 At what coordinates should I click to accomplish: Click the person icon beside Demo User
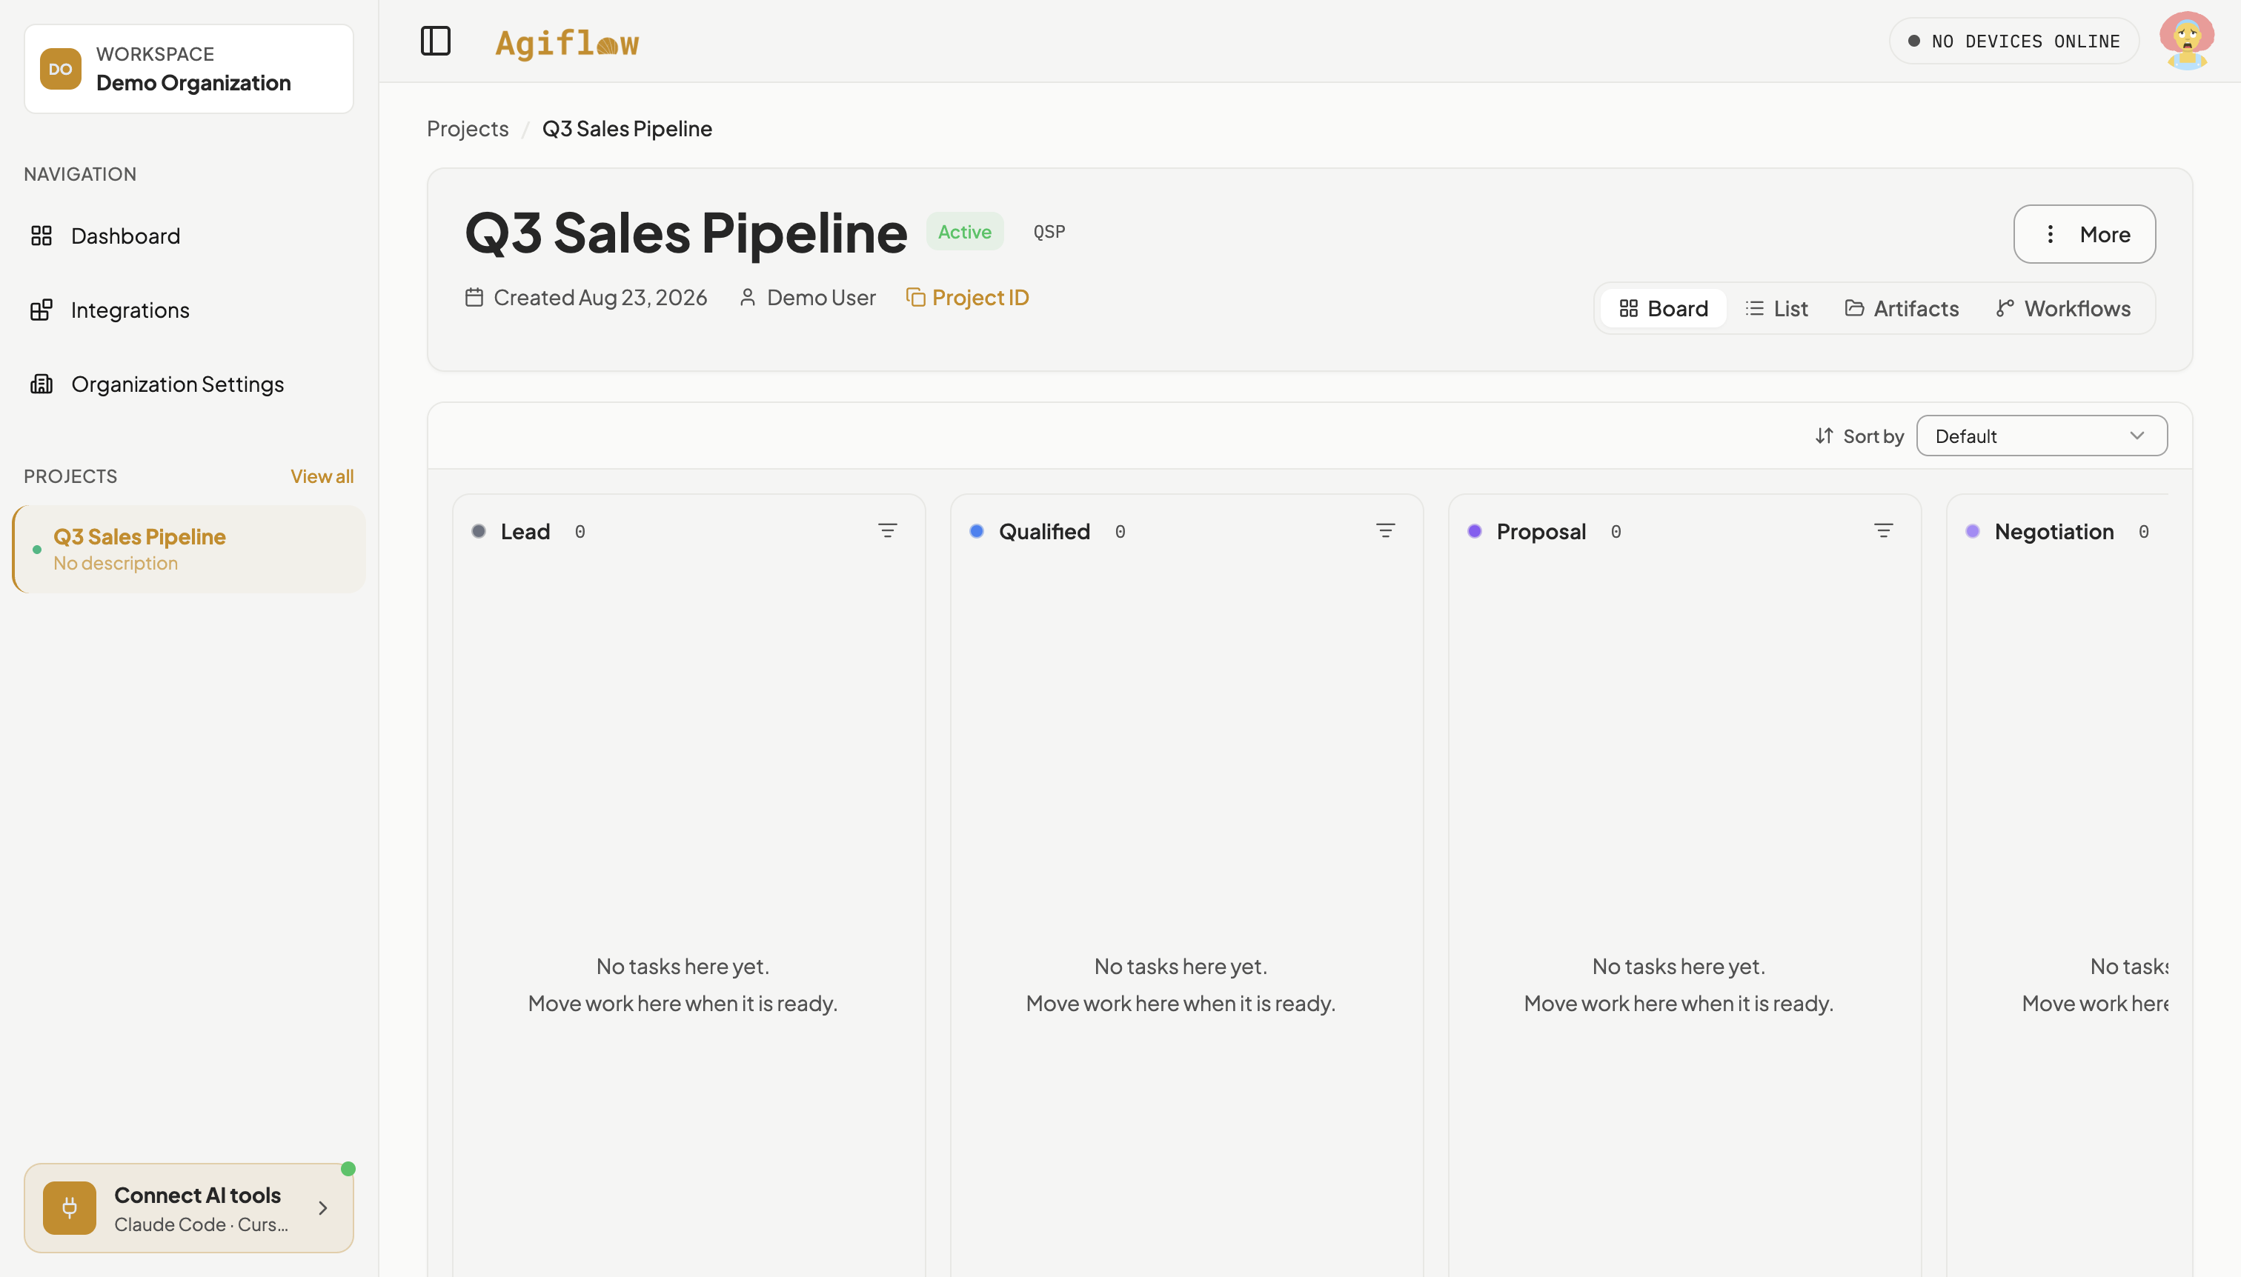click(x=748, y=297)
